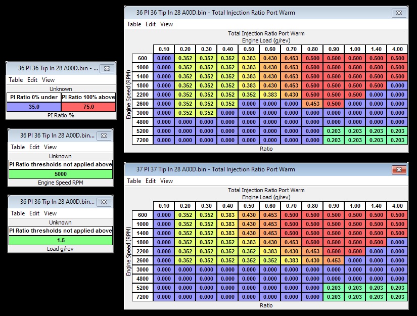Screen dimensions: 417x316
Task: Click the 1.5 Load g/rev value cell
Action: [x=61, y=240]
